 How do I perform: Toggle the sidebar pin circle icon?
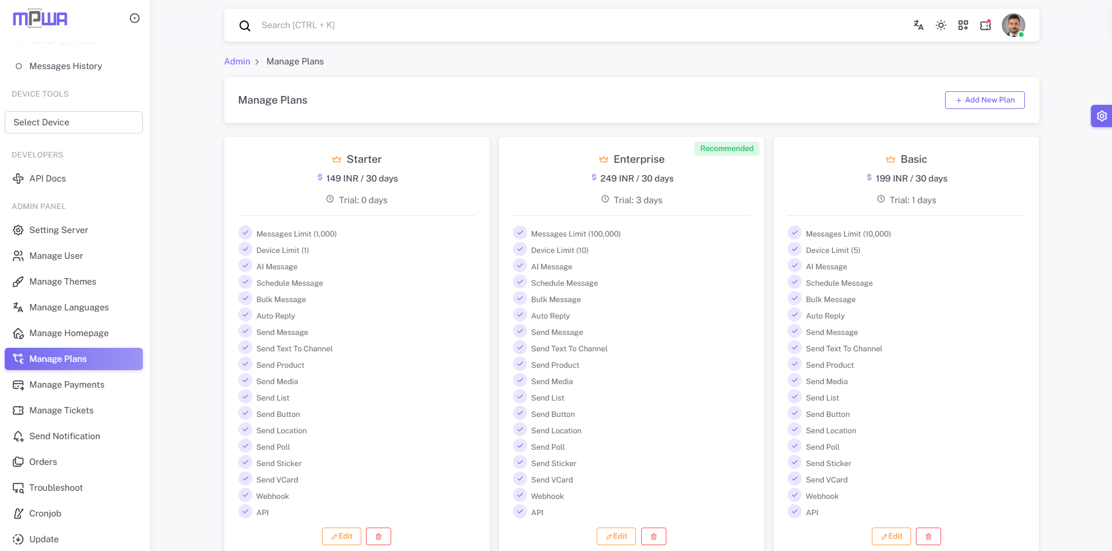point(135,18)
